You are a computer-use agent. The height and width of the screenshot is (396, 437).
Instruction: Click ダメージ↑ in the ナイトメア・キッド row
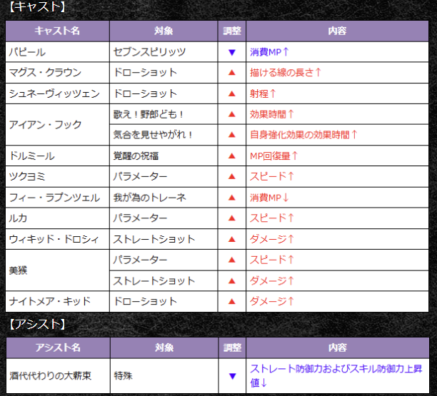(x=272, y=301)
